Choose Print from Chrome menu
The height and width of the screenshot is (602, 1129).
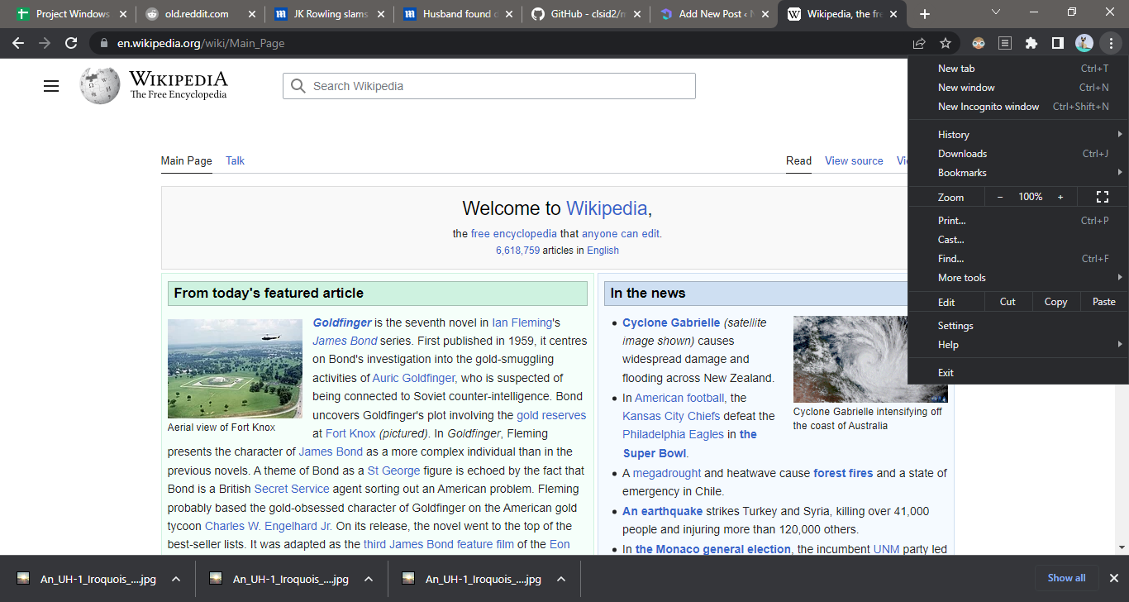1017,220
